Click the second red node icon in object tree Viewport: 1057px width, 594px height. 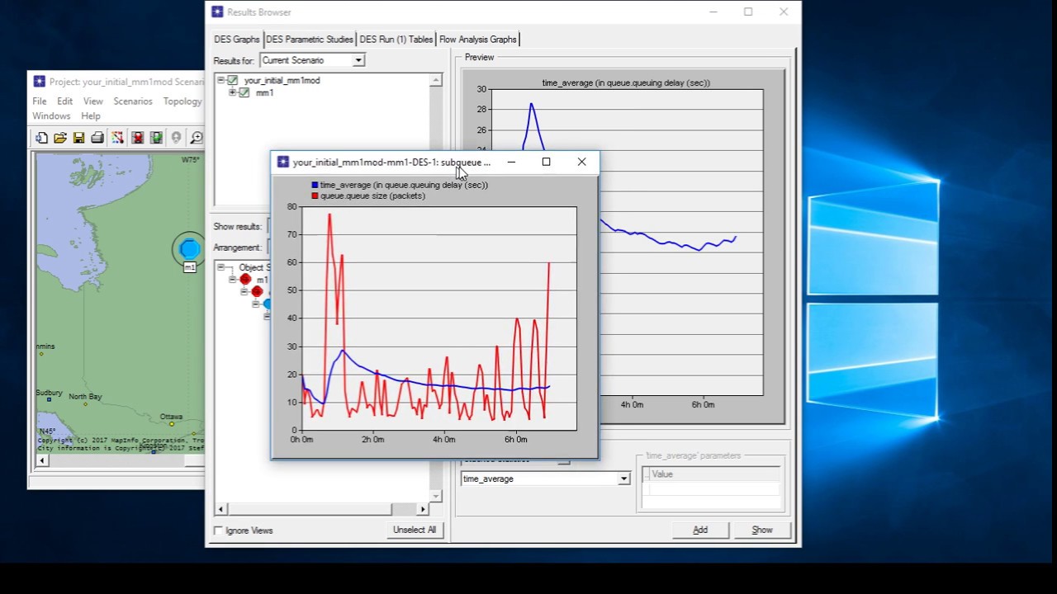257,291
